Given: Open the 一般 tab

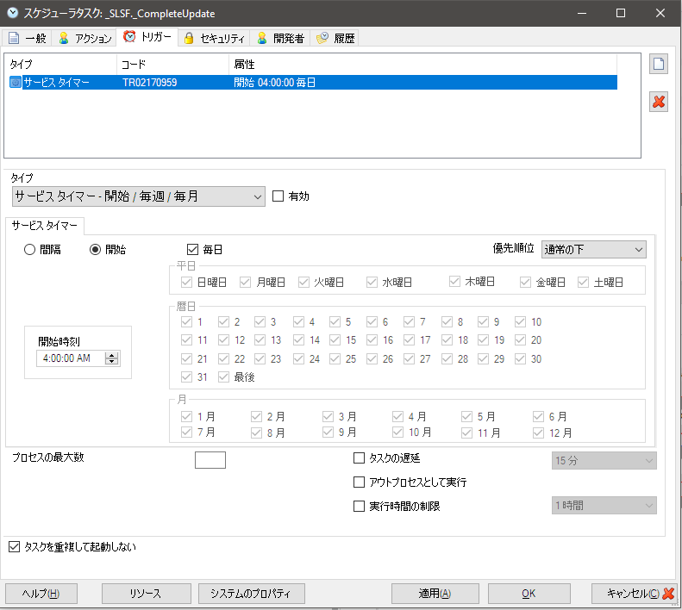Looking at the screenshot, I should 28,38.
